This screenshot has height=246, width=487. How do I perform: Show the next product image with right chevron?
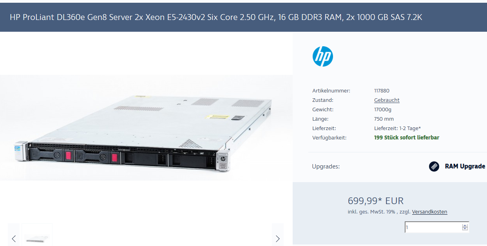[278, 239]
